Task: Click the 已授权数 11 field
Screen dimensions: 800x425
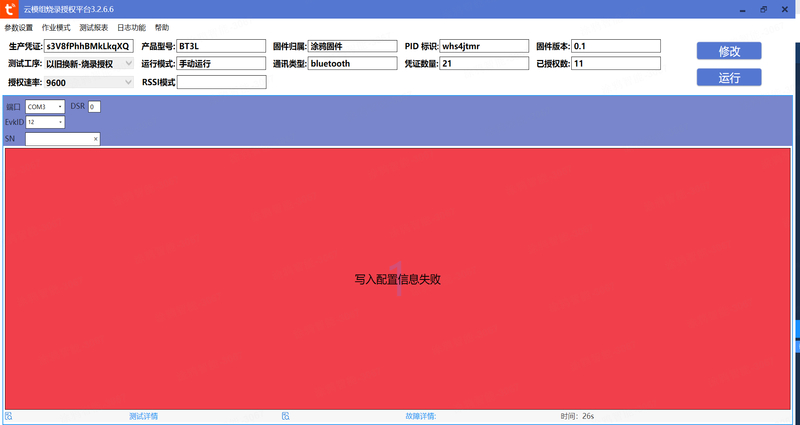Action: [x=616, y=63]
